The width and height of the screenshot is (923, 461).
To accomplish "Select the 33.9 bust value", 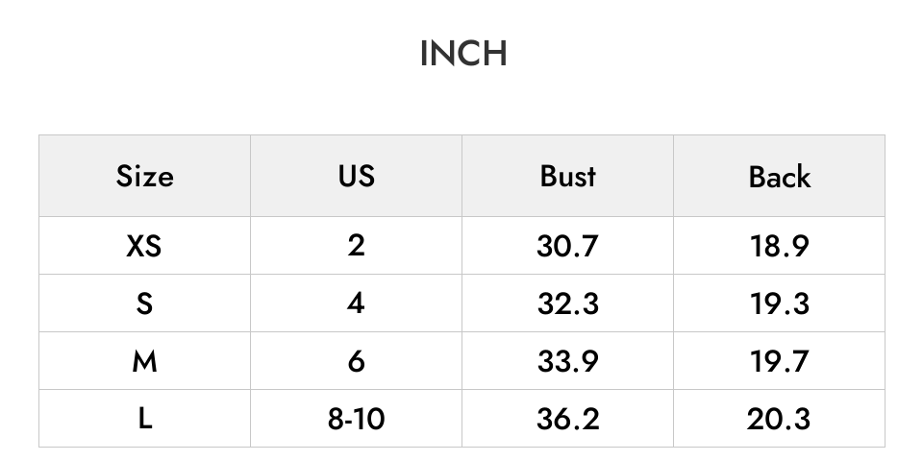I will coord(567,361).
